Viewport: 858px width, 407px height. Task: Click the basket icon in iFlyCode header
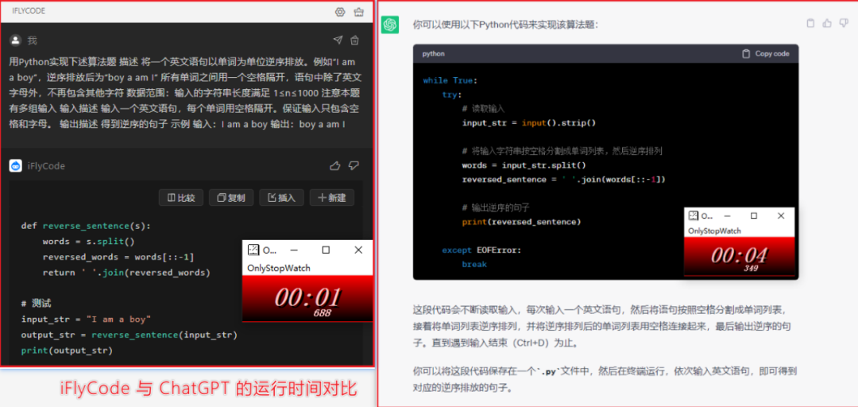pyautogui.click(x=358, y=12)
